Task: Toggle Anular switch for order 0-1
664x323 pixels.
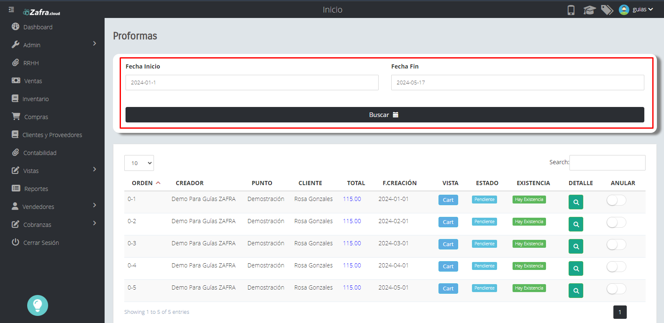Action: tap(616, 201)
